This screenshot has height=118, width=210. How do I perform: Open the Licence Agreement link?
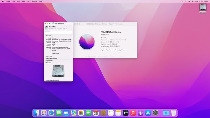coord(118,57)
